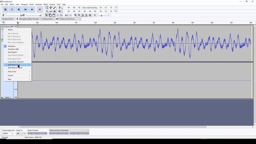
Task: Open the Generate menu
Action: [x=38, y=4]
